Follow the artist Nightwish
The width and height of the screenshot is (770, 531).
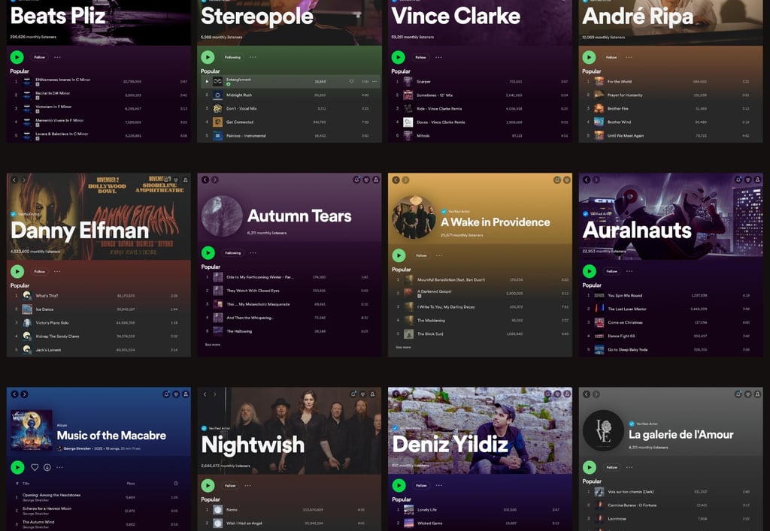pos(230,485)
